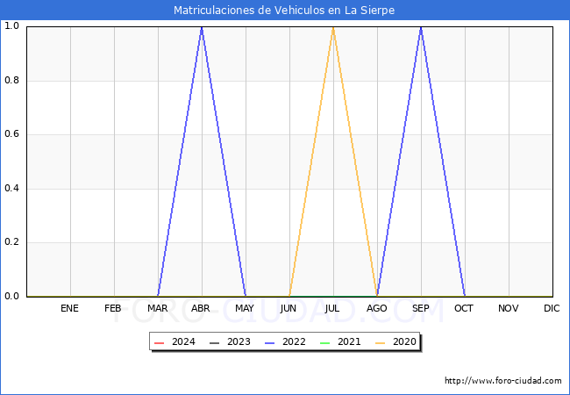Click the 0.4 y-axis value
The height and width of the screenshot is (395, 570).
click(x=11, y=189)
